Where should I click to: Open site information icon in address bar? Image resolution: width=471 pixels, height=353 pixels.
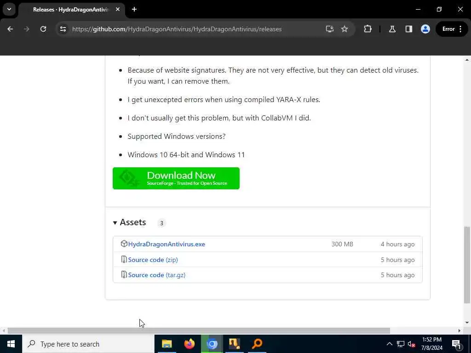(63, 29)
